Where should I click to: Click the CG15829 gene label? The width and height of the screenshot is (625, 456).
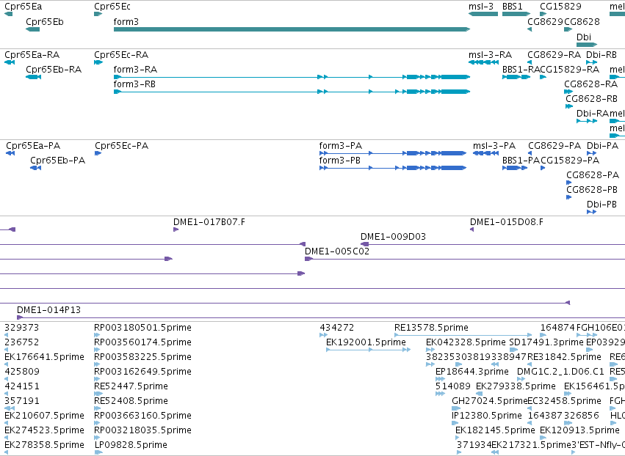point(560,7)
